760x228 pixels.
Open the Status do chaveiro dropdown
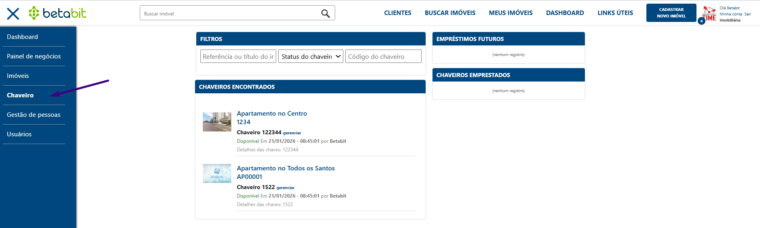(x=310, y=56)
